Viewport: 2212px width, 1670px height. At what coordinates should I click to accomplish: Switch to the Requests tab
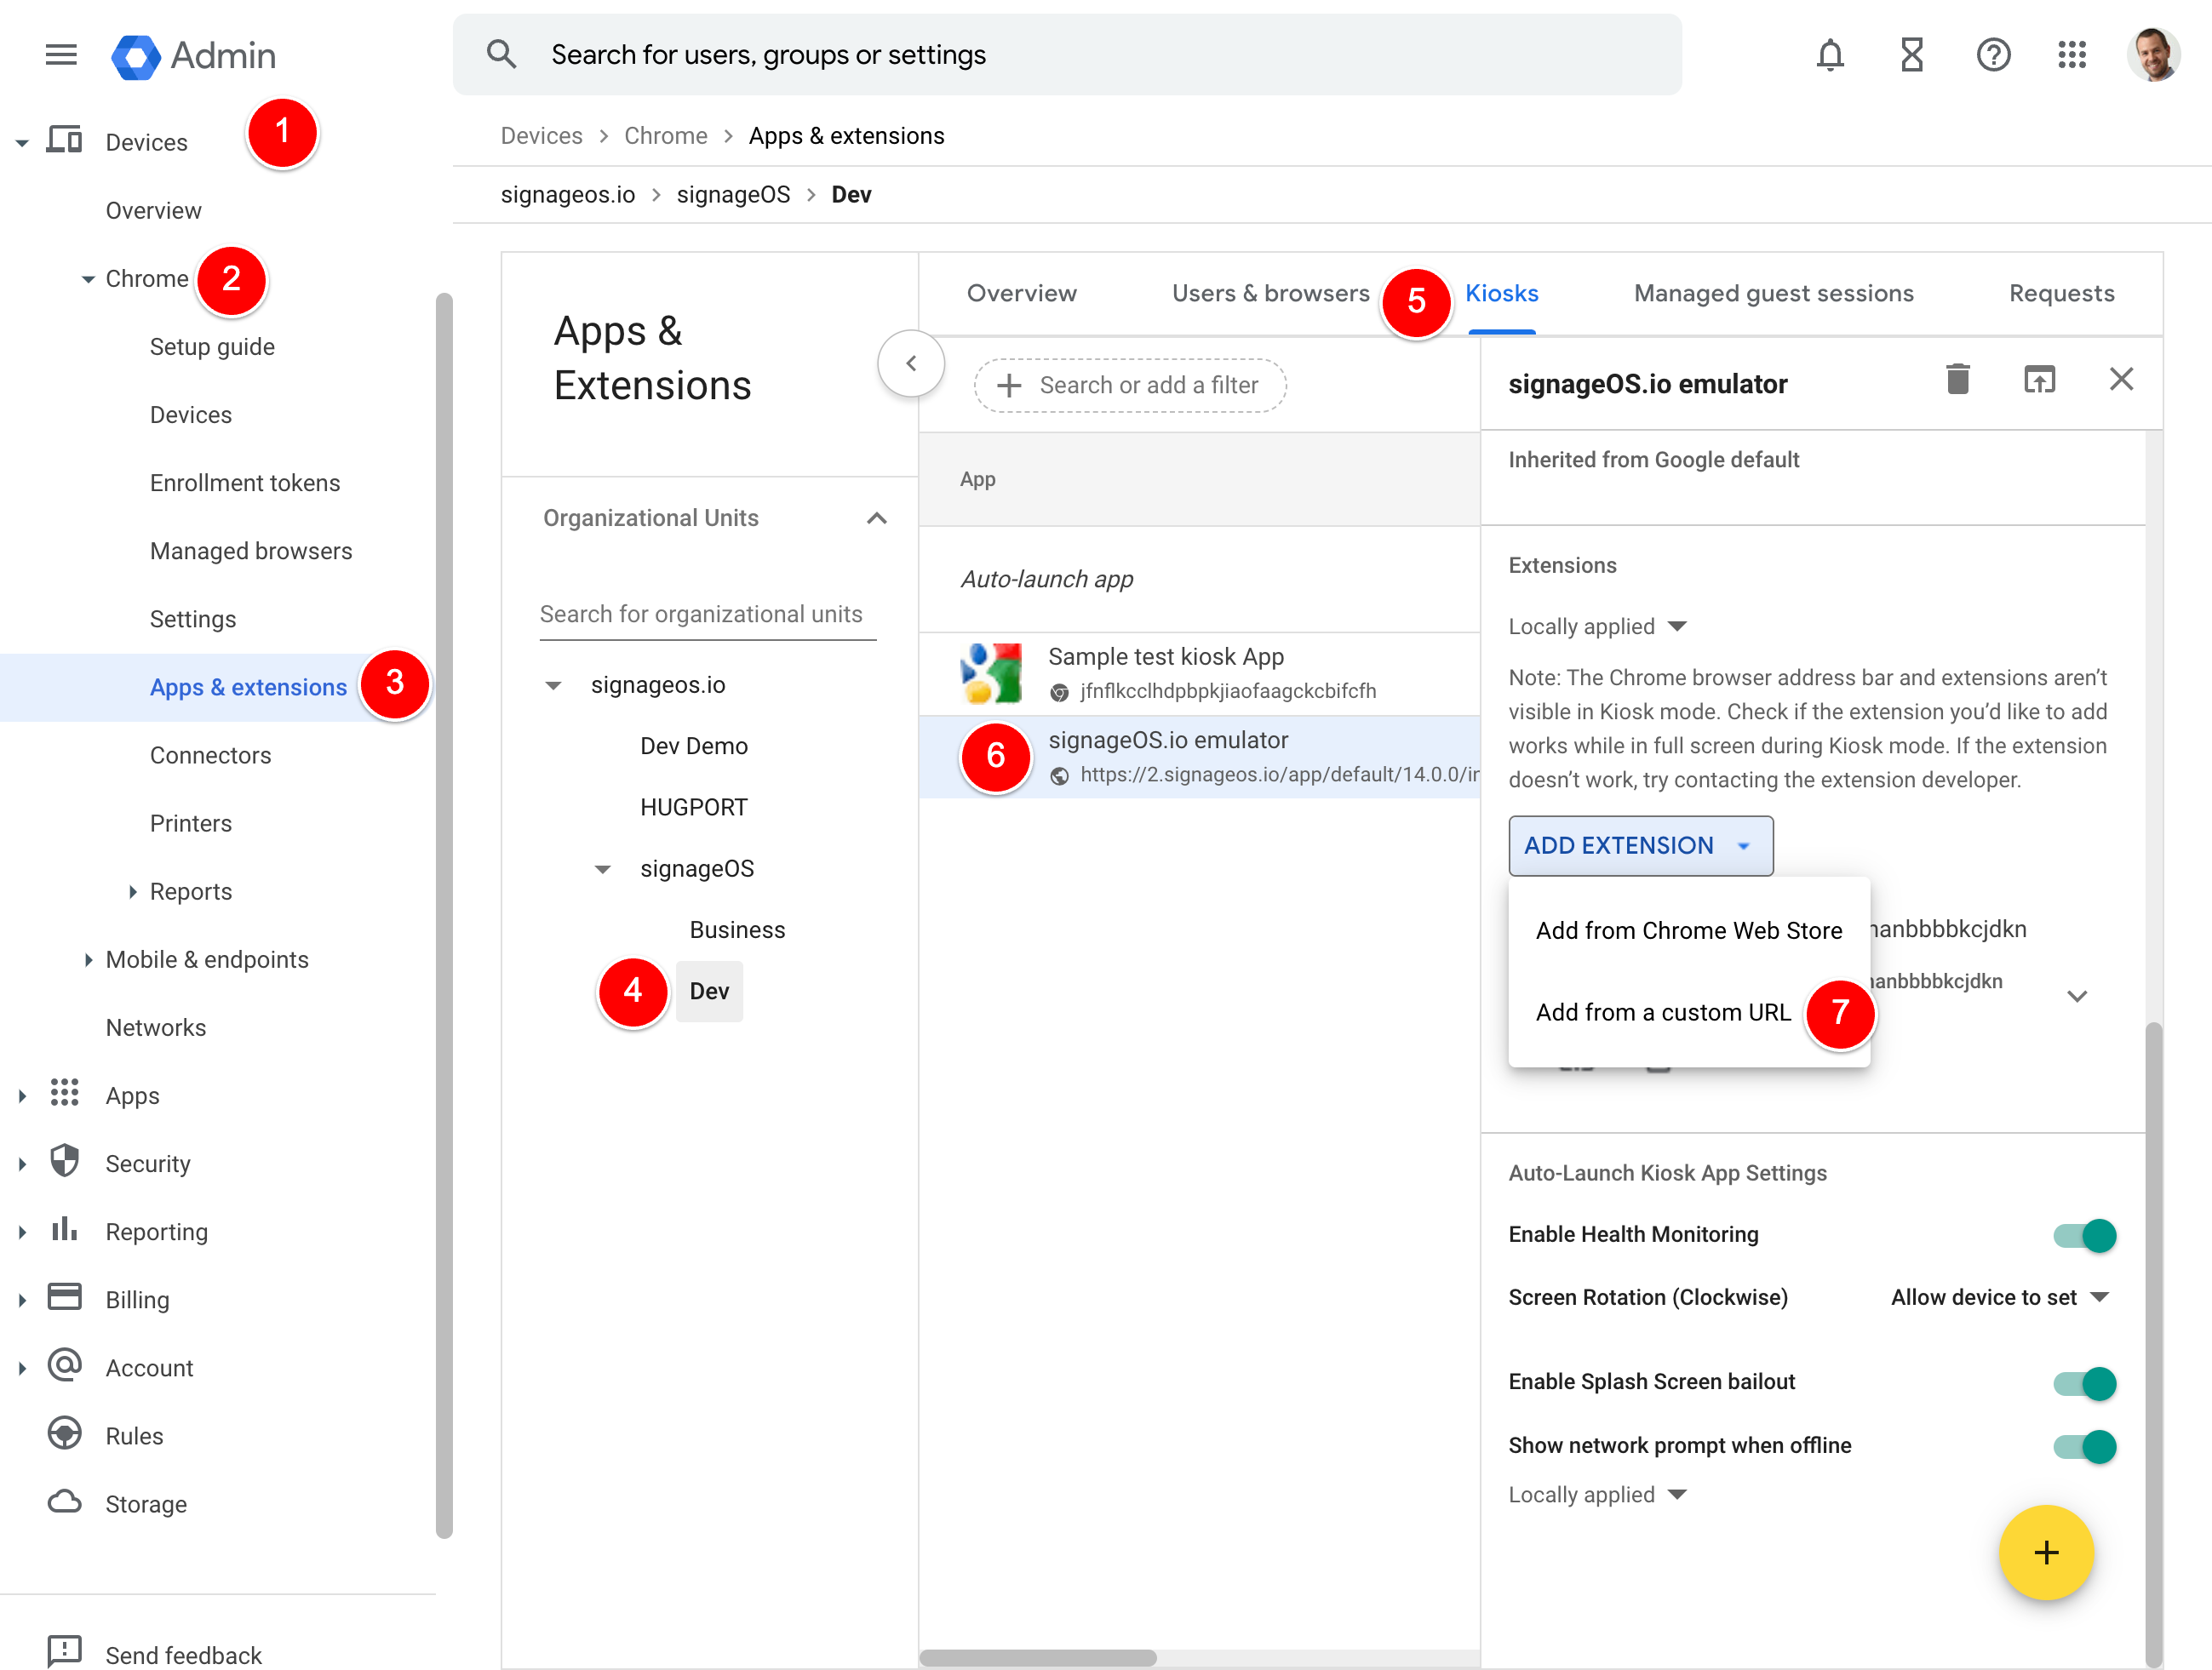2061,293
